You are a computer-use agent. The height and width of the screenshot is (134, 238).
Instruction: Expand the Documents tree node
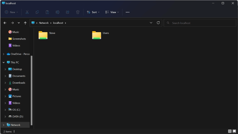click(x=5, y=76)
